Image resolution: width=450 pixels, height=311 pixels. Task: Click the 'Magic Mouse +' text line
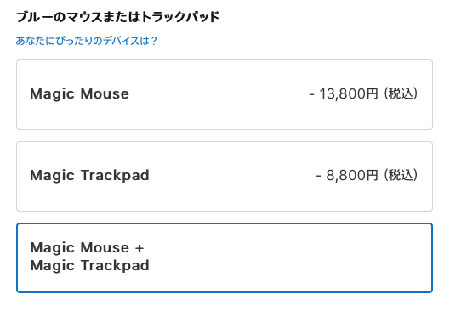[x=87, y=247]
